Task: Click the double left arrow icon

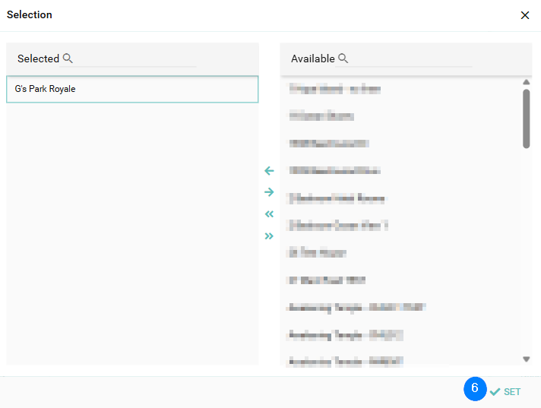Action: pyautogui.click(x=269, y=214)
